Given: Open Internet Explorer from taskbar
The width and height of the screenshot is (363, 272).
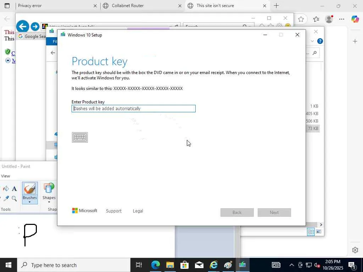Looking at the screenshot, I should point(214,265).
